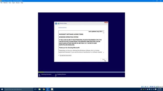Click the Last updated July 2015 text
Viewport: 163px width, 91px height.
point(96,31)
